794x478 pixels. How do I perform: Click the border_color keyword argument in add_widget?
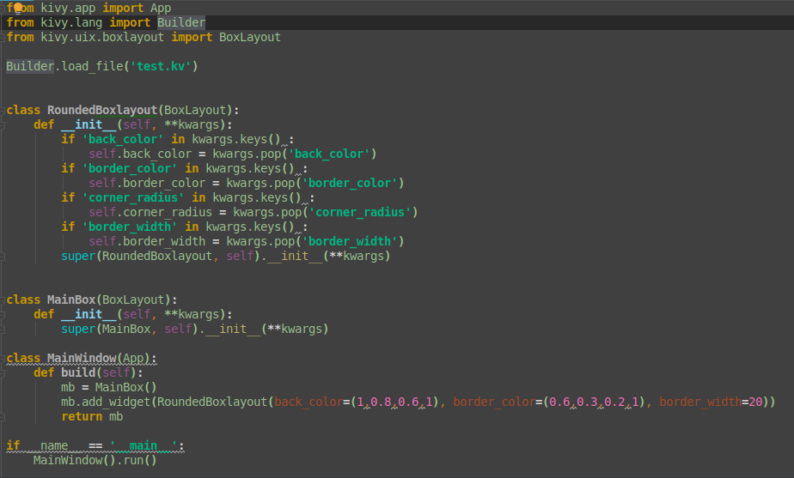tap(494, 402)
